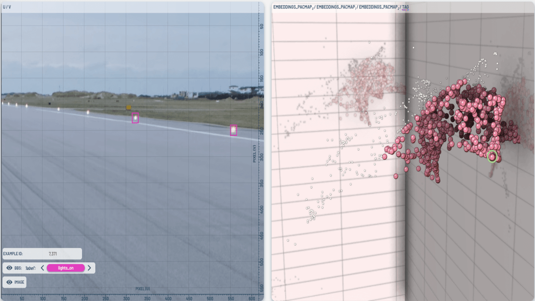Toggle the BBS bounding boxes eye icon
Image resolution: width=535 pixels, height=301 pixels.
point(9,268)
